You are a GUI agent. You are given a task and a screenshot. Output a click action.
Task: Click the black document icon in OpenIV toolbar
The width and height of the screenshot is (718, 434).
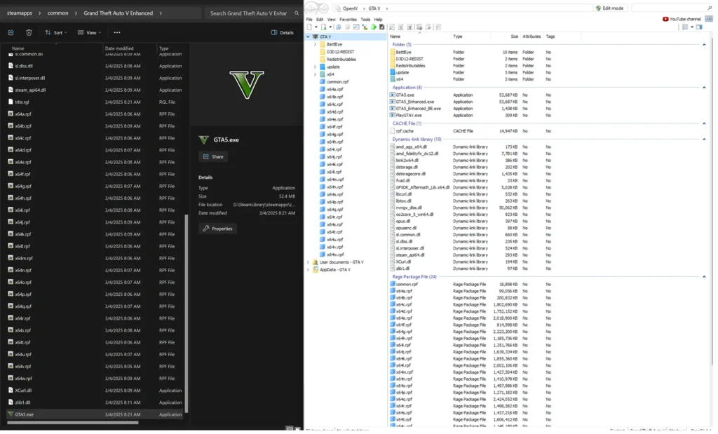coord(382,27)
